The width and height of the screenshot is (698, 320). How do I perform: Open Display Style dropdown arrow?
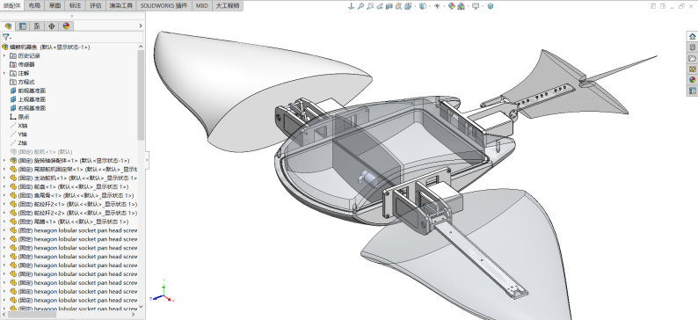[x=430, y=6]
